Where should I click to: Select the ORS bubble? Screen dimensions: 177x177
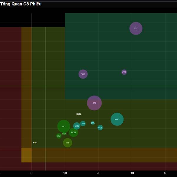[83, 124]
